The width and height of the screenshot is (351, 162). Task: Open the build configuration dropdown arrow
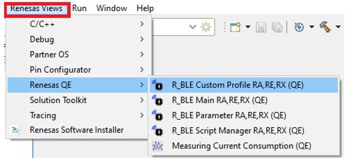pyautogui.click(x=312, y=27)
